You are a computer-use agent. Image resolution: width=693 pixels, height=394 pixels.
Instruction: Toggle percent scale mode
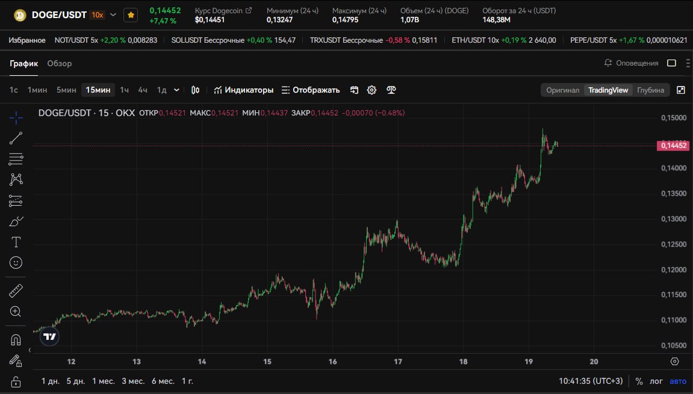coord(639,381)
